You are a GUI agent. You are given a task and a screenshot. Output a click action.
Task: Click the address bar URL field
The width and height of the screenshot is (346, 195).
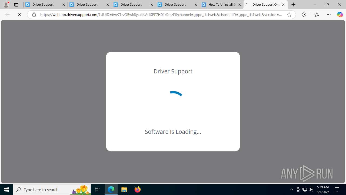161,15
